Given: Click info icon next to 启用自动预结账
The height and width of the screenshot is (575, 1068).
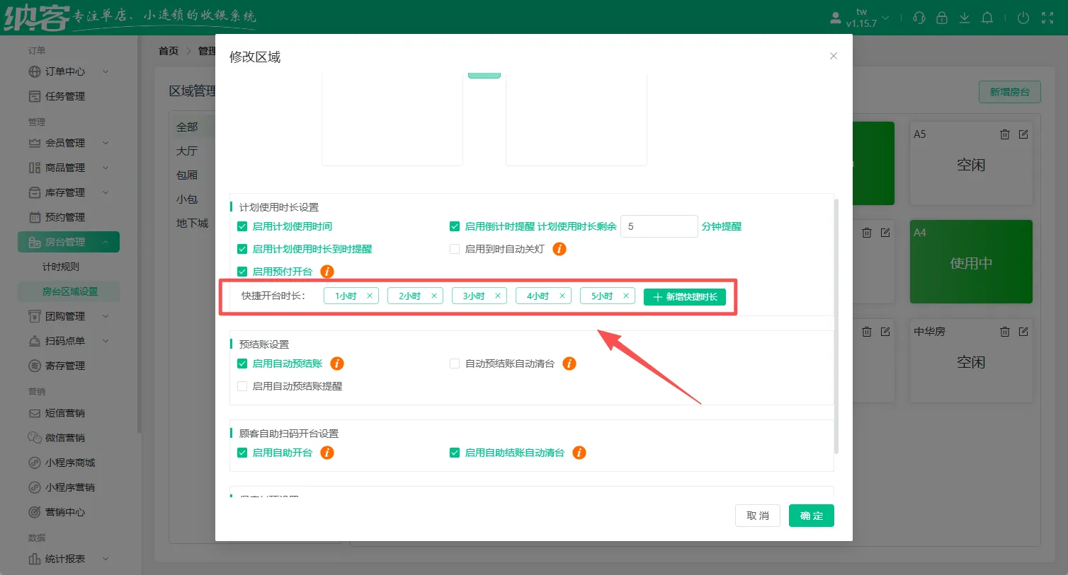Looking at the screenshot, I should [337, 364].
